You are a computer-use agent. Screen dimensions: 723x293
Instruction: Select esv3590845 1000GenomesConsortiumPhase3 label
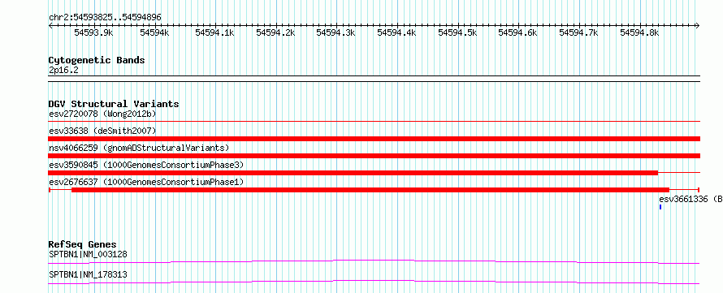[145, 165]
